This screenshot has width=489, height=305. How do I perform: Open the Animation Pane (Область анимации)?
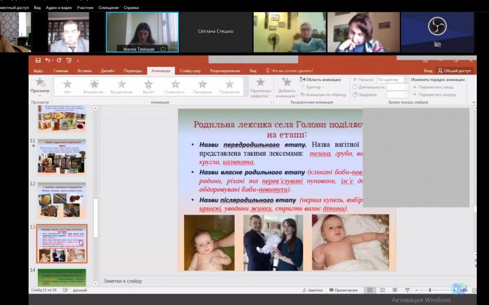click(323, 79)
